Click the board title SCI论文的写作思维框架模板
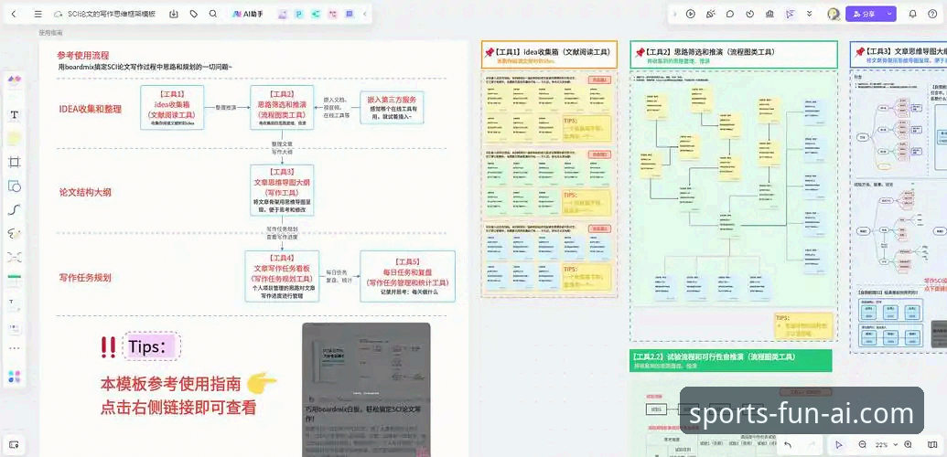The image size is (947, 457). pyautogui.click(x=112, y=14)
